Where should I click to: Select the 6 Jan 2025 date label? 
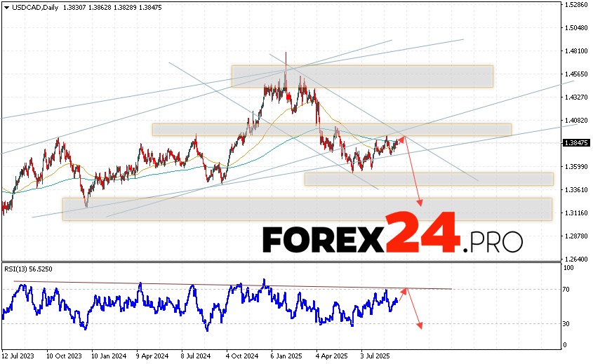(x=288, y=356)
